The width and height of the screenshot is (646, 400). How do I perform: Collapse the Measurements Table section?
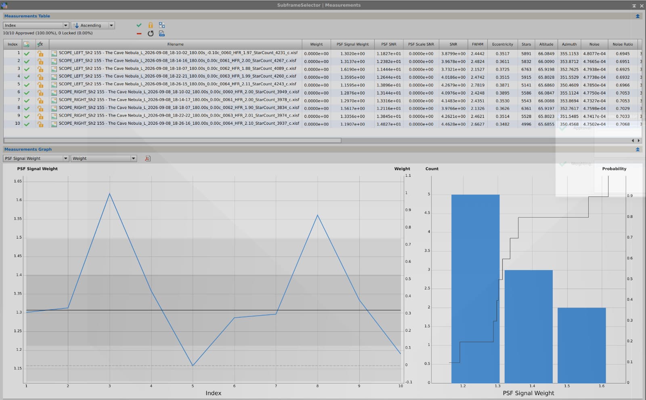click(x=638, y=16)
